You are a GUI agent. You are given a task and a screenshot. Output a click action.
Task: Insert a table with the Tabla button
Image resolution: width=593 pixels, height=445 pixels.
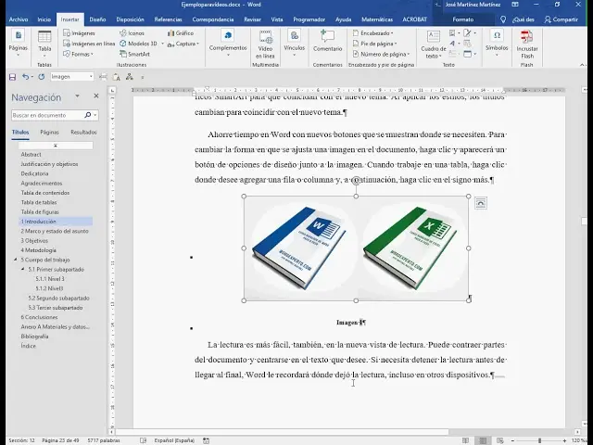pos(44,42)
